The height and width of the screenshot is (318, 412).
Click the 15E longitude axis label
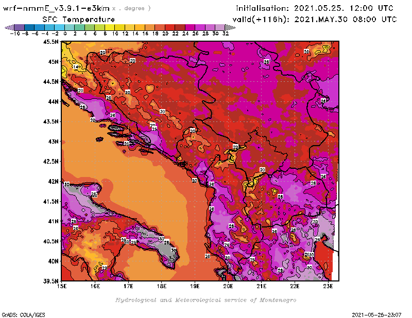click(62, 286)
